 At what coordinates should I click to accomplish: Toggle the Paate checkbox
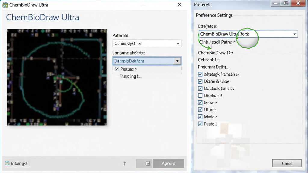click(x=200, y=124)
